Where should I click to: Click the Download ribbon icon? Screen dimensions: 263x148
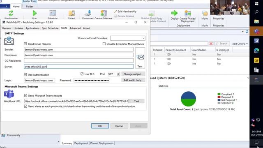point(88,14)
